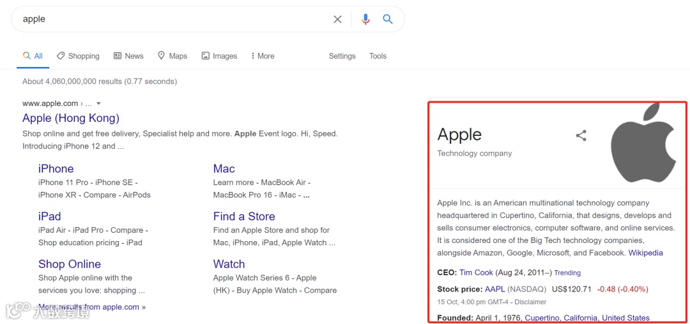
Task: Open the Apple (Hong Kong) result
Action: 71,118
